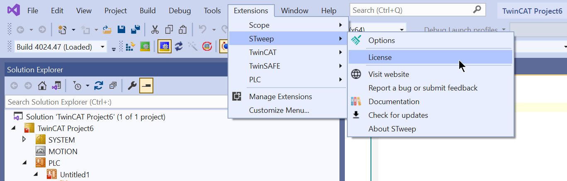
Task: Click the Properties wrench icon
Action: (132, 86)
